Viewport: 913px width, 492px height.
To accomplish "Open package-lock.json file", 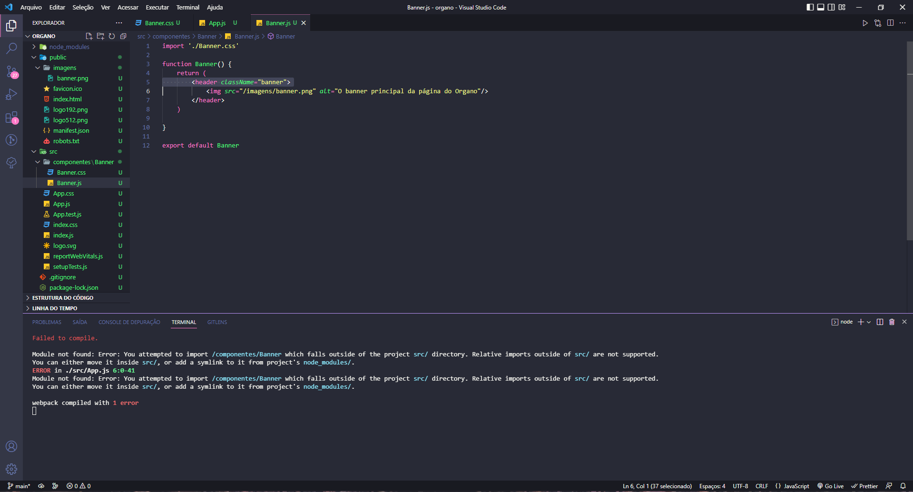I will [x=76, y=287].
